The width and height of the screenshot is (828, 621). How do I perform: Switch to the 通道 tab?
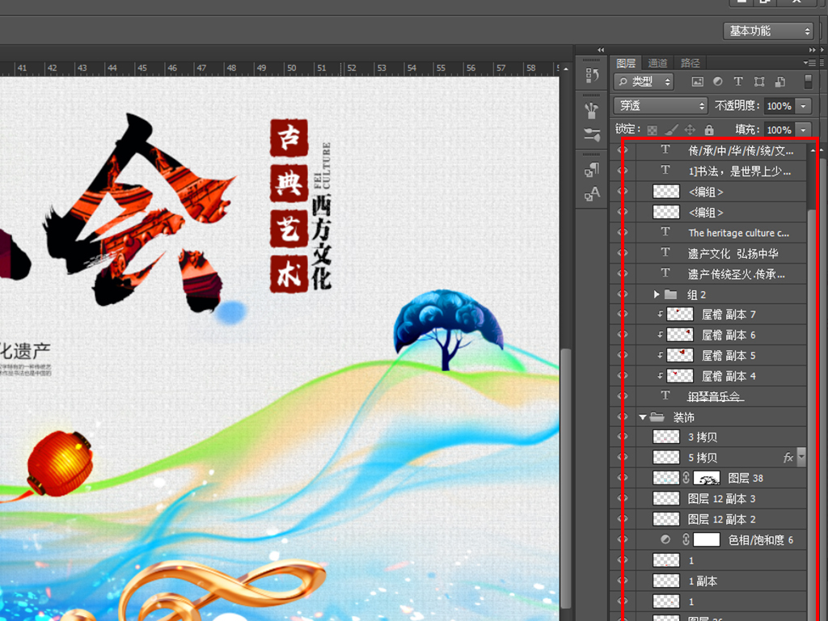[x=657, y=63]
